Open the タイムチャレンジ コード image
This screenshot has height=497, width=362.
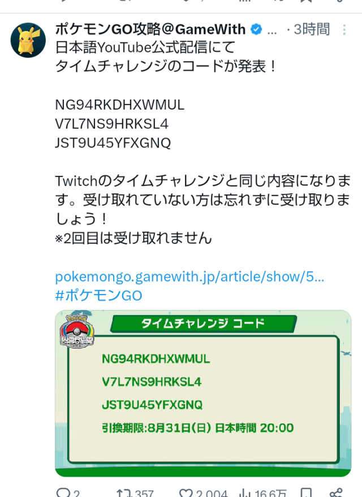coord(203,393)
